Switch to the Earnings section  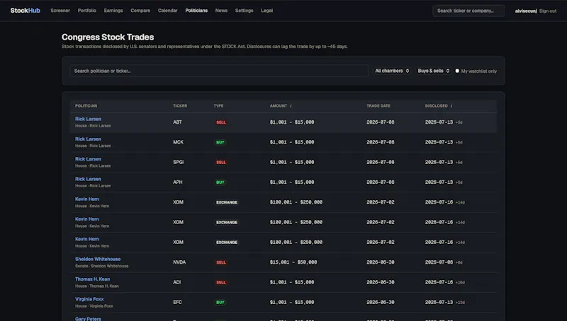click(113, 11)
